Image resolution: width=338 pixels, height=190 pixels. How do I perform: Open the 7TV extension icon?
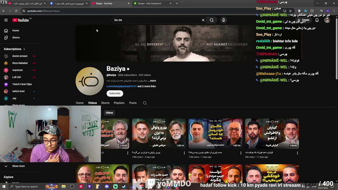pyautogui.click(x=306, y=11)
